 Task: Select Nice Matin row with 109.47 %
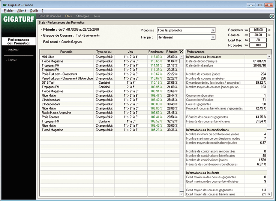(x=110, y=96)
